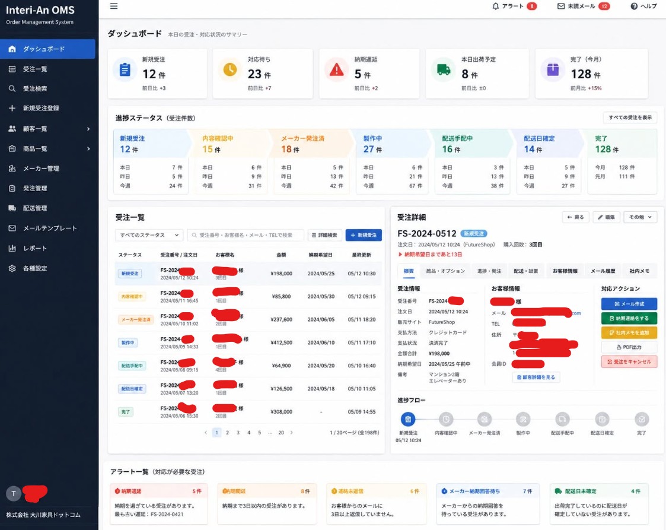The height and width of the screenshot is (530, 666).
Task: Click 内容確認中 step icon in progress flow
Action: (x=446, y=420)
